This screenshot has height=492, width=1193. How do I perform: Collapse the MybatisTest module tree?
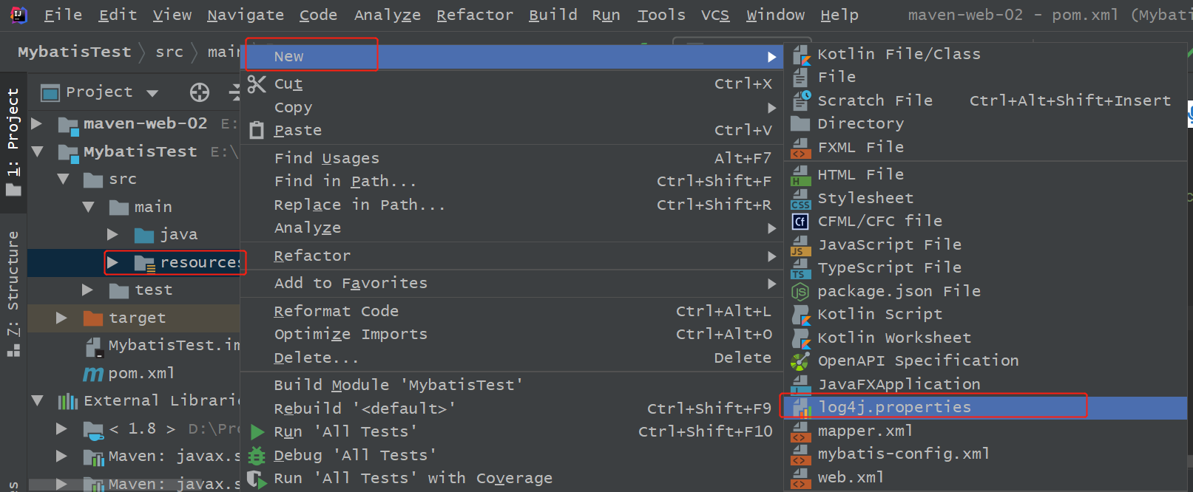click(x=37, y=151)
